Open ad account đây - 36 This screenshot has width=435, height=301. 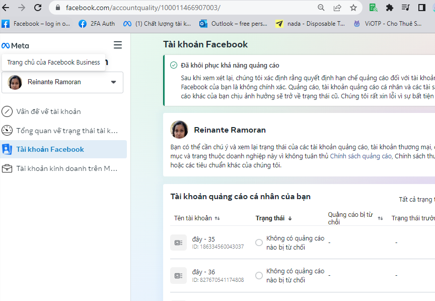pyautogui.click(x=203, y=272)
